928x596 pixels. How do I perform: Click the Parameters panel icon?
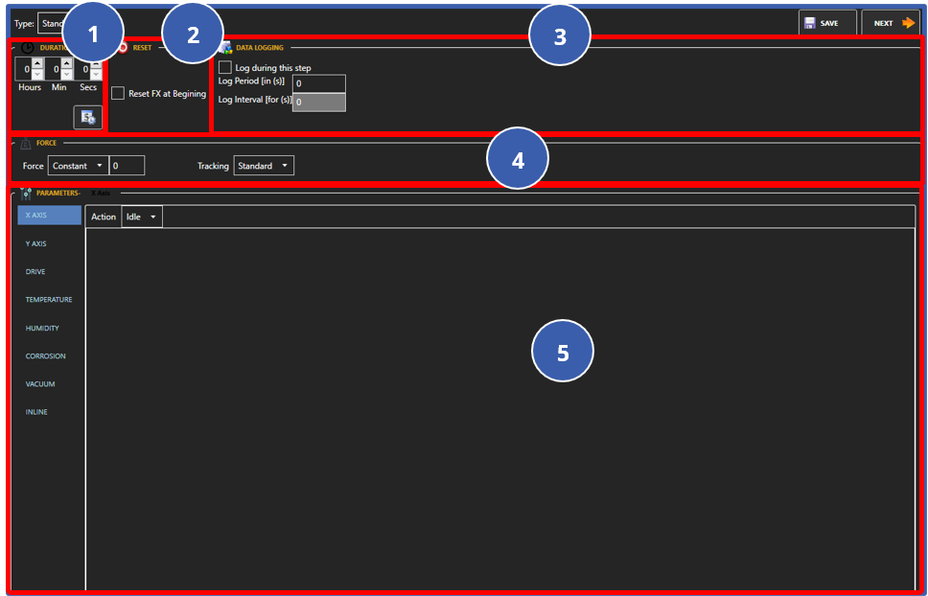coord(24,193)
